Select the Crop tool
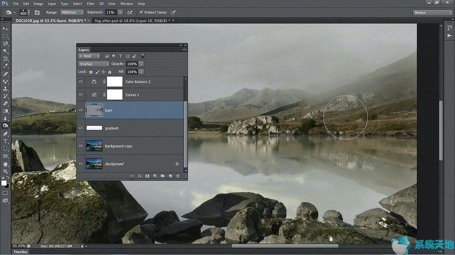The width and height of the screenshot is (455, 255). pyautogui.click(x=5, y=59)
